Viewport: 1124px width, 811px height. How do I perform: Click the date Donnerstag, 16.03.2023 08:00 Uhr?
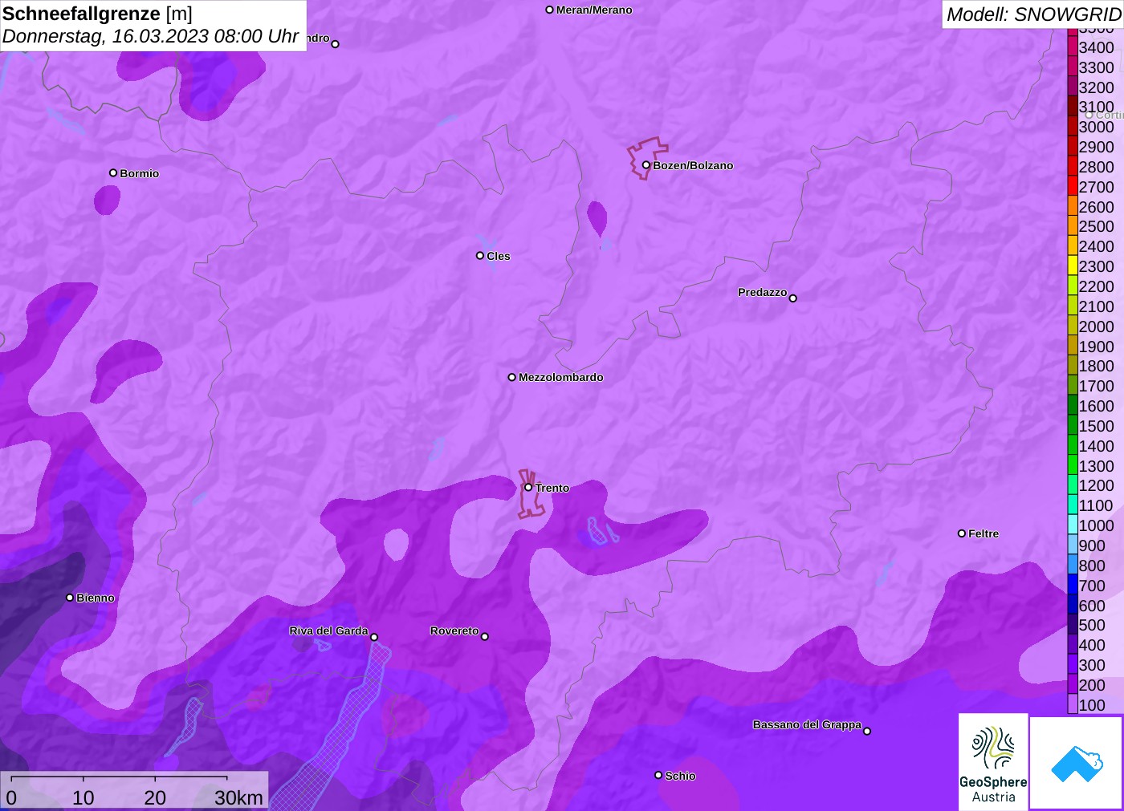pos(151,36)
